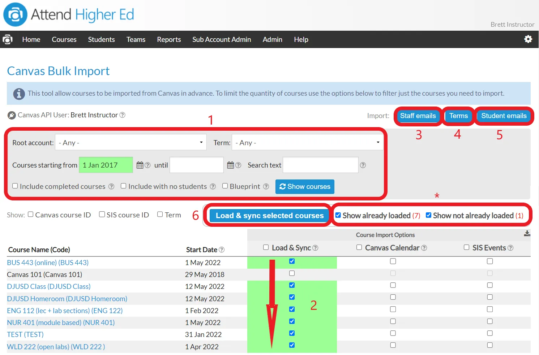This screenshot has width=539, height=355.
Task: Tick the Include with no students checkbox
Action: (124, 186)
